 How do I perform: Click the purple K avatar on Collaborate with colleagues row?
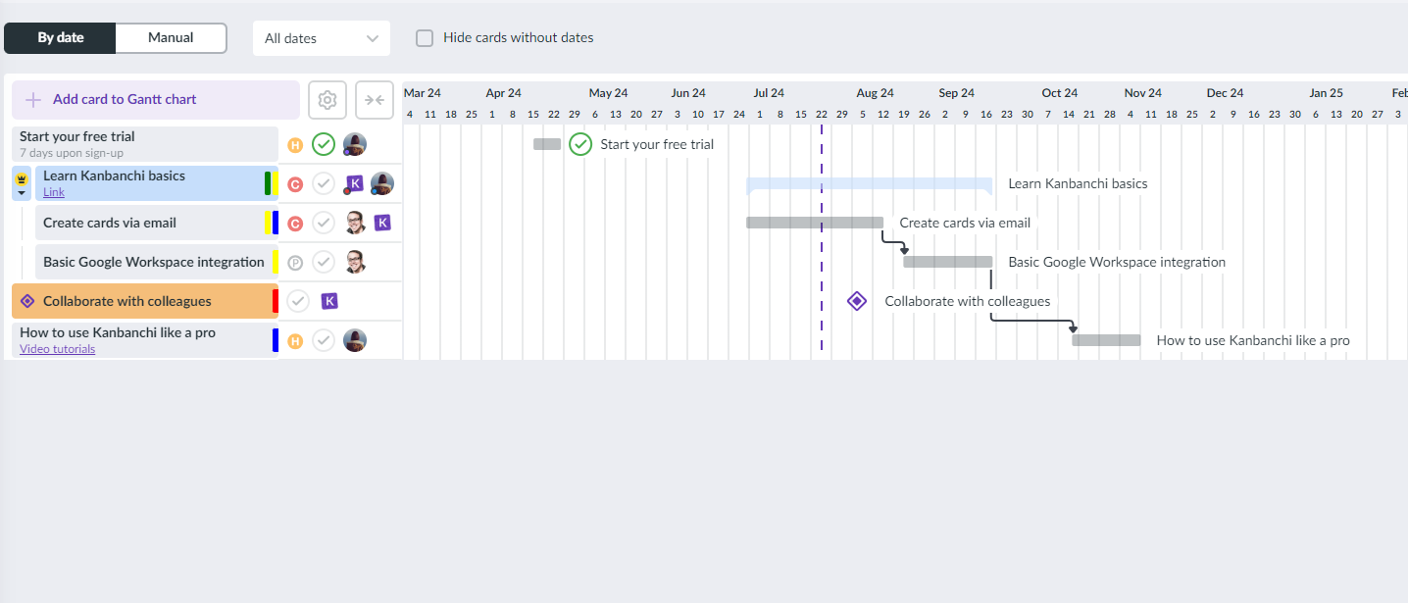click(x=329, y=301)
